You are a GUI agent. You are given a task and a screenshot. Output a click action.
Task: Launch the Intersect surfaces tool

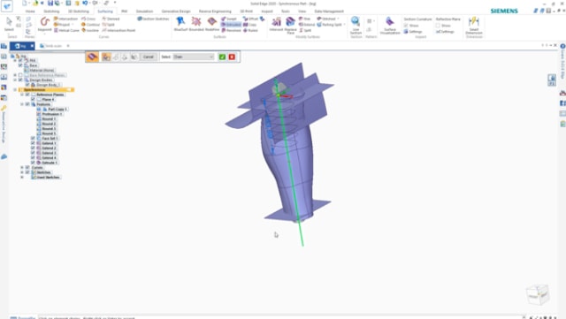[x=276, y=24]
